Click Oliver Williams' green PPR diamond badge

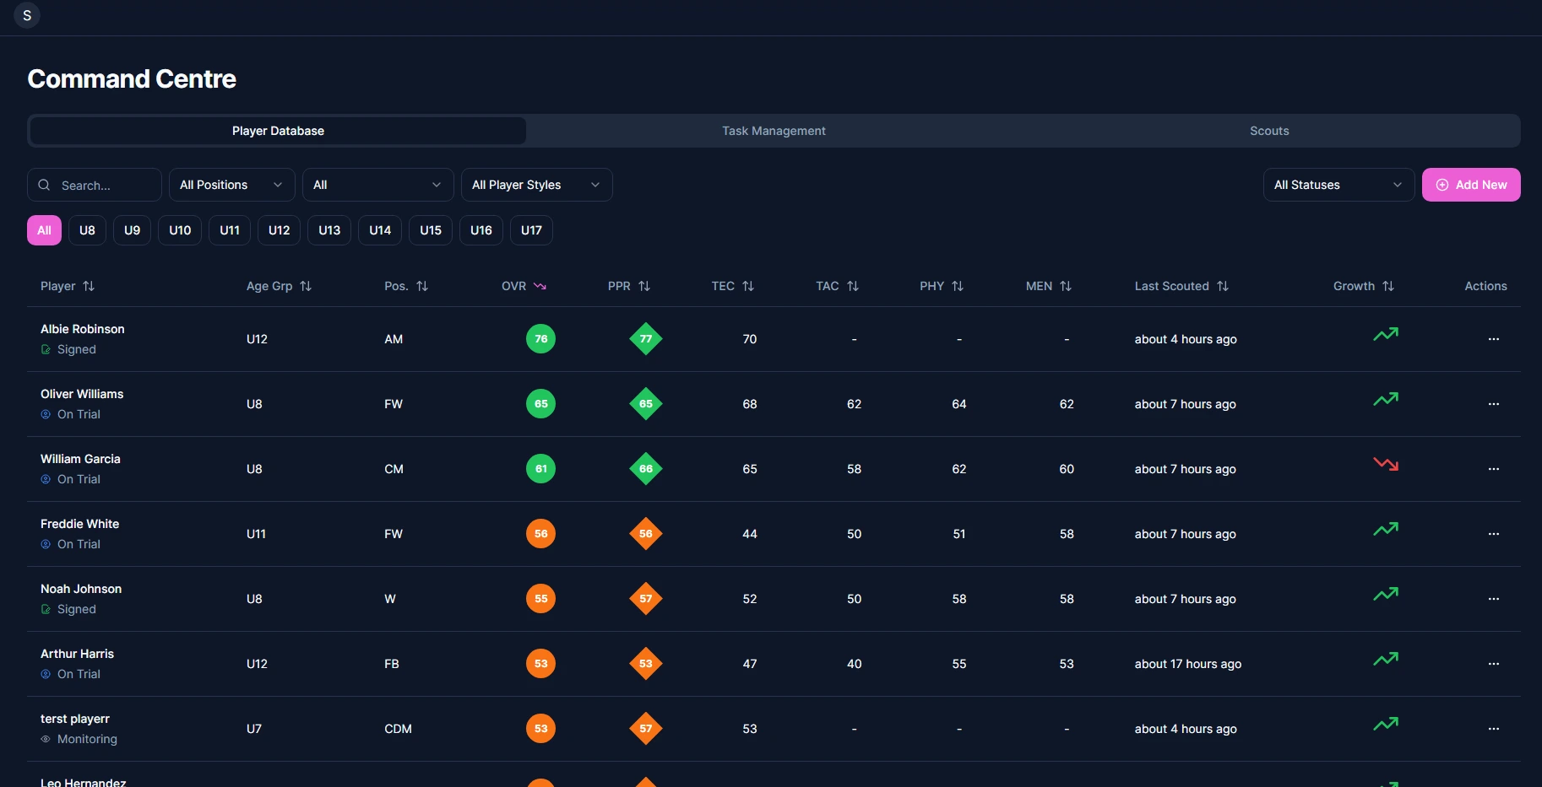645,404
